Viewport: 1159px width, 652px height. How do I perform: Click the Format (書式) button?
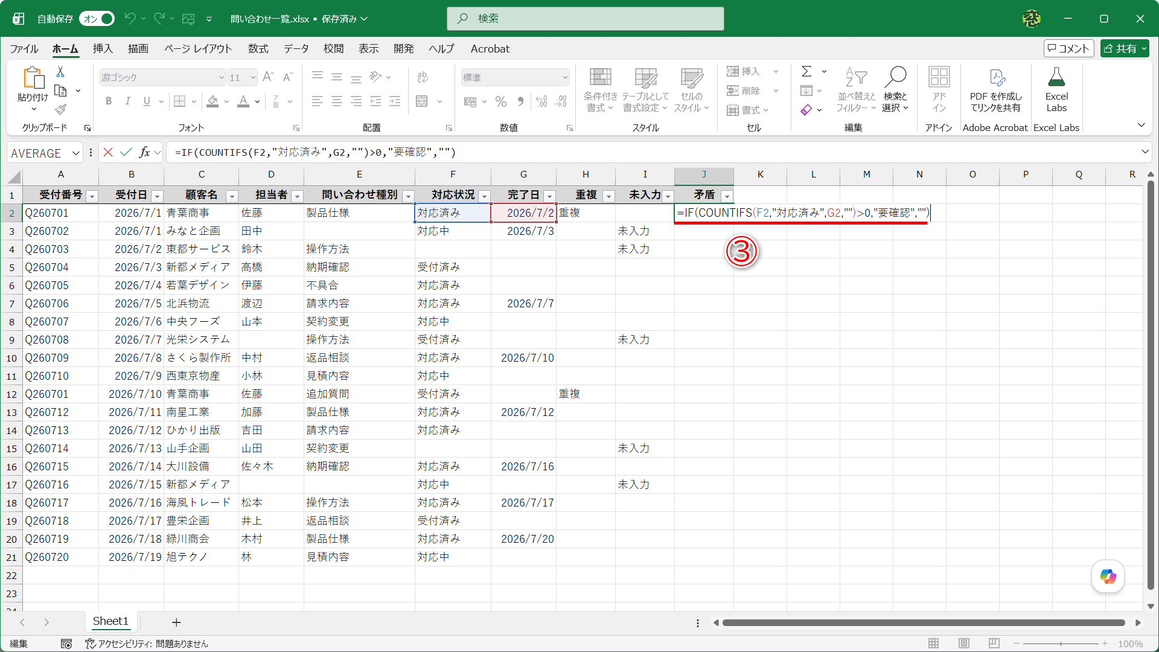coord(747,110)
